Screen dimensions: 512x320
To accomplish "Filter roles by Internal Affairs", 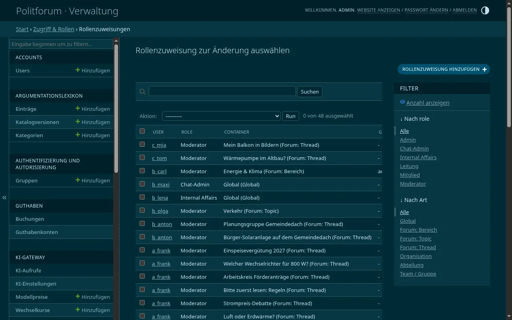I will [x=418, y=157].
